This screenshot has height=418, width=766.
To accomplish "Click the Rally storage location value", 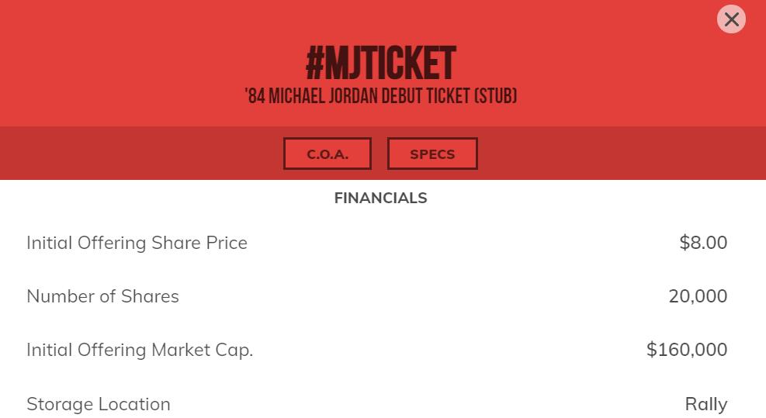I will (x=705, y=404).
